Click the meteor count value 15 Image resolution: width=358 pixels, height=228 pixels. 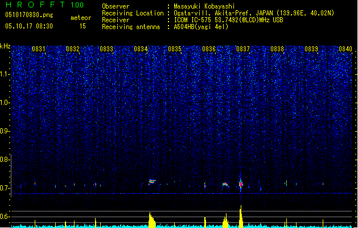[x=83, y=26]
